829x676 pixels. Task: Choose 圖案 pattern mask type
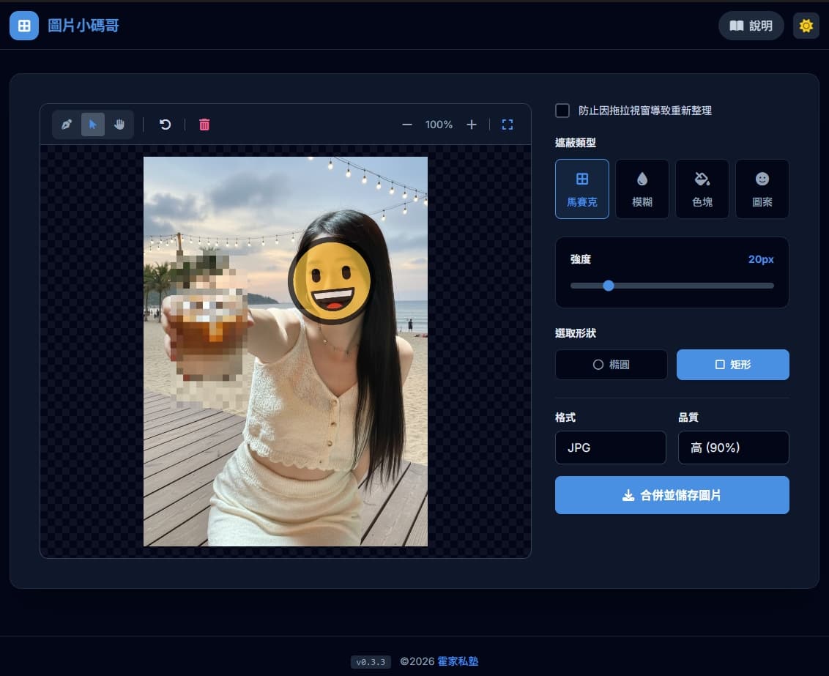click(x=762, y=189)
